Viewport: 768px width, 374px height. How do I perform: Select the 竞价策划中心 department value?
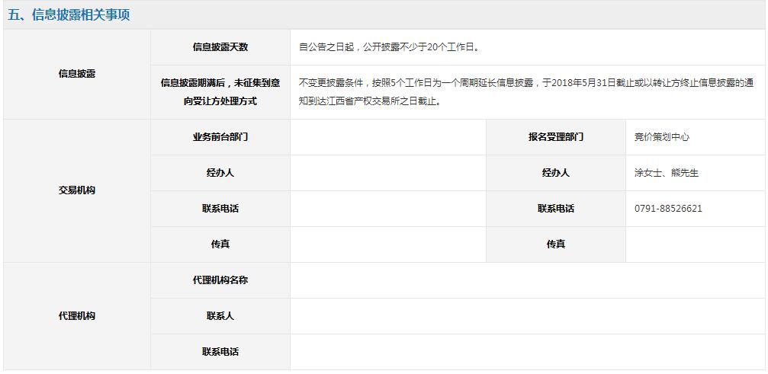661,137
